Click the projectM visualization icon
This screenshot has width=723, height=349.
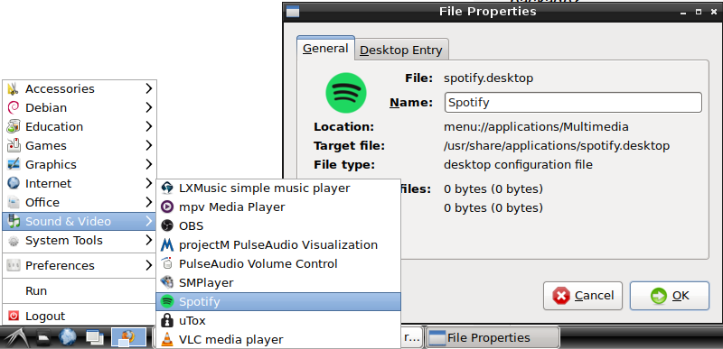(166, 244)
